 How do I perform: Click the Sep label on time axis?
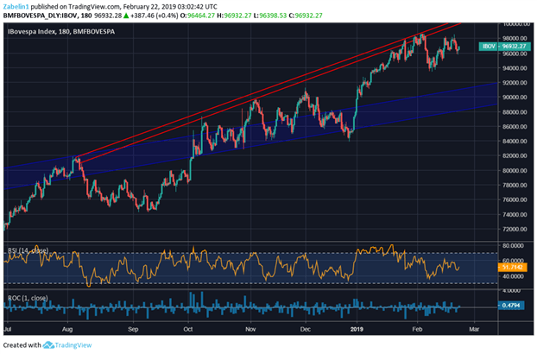(133, 329)
